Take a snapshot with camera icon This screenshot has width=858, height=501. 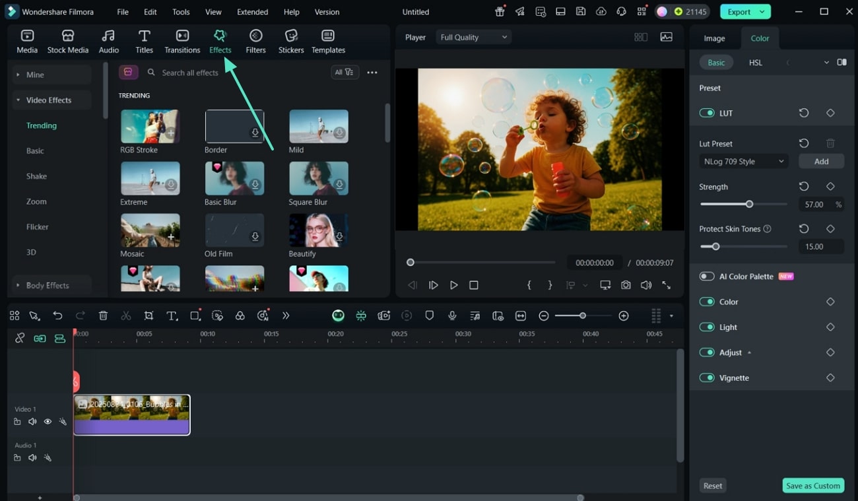(626, 285)
